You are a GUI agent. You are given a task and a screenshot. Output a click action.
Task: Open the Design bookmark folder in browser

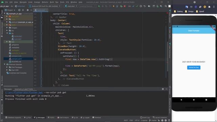[x=189, y=12]
